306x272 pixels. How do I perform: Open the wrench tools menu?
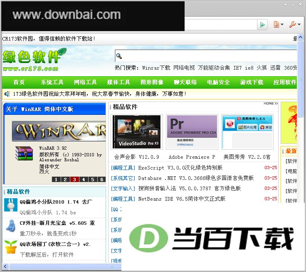292,24
